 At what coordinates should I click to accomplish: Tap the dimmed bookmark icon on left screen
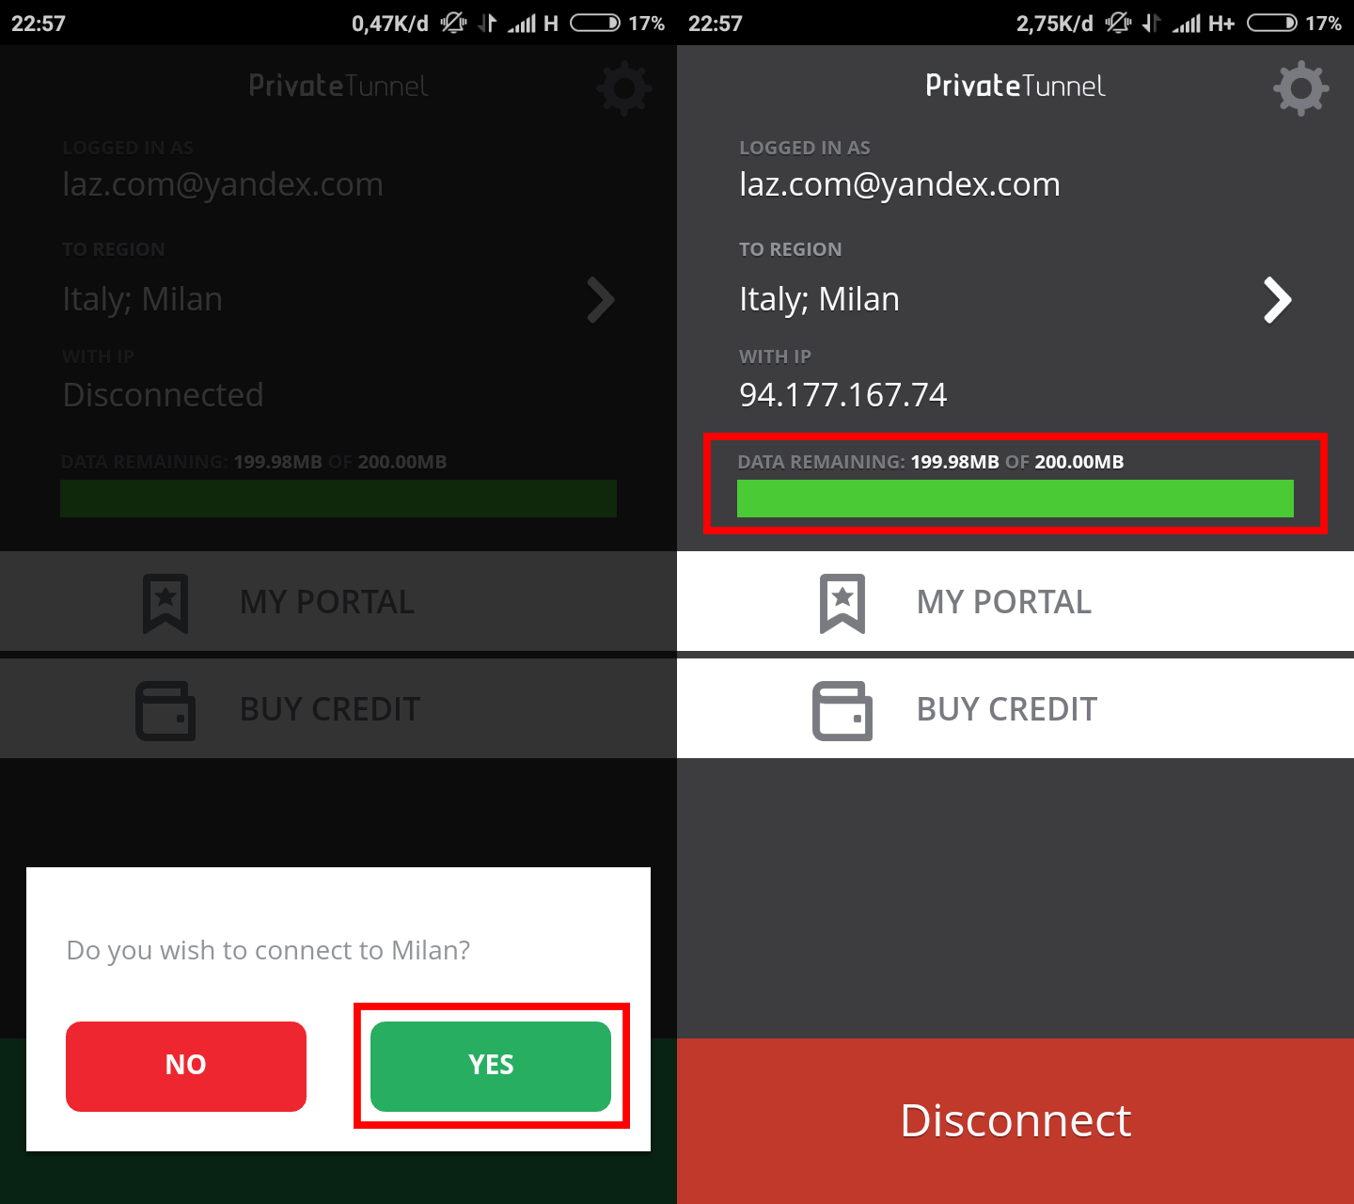165,603
